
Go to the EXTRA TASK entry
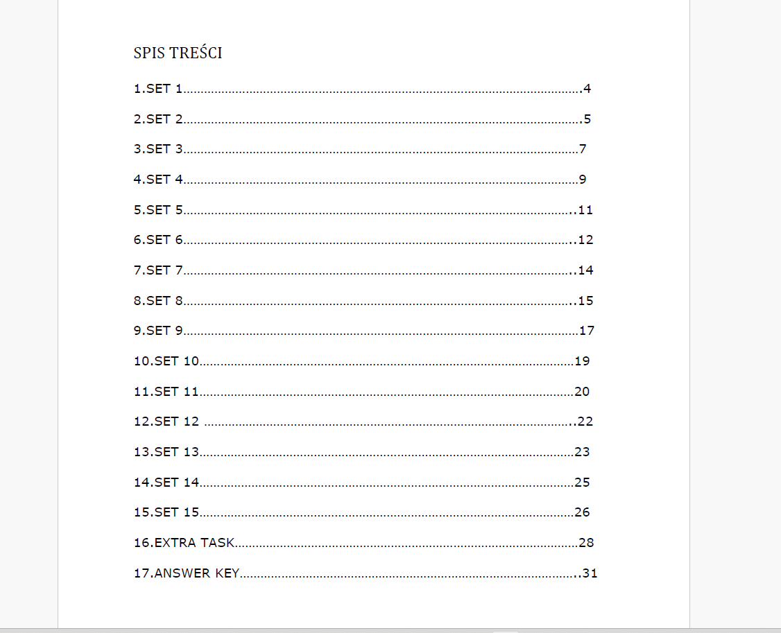(x=184, y=543)
